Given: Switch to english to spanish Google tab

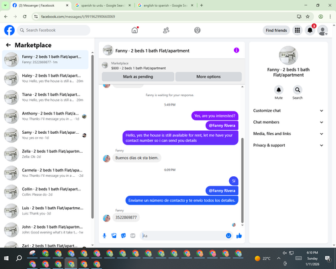Looking at the screenshot, I should pos(166,5).
